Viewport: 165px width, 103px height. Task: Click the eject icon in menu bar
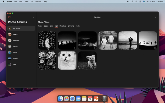point(128,1)
